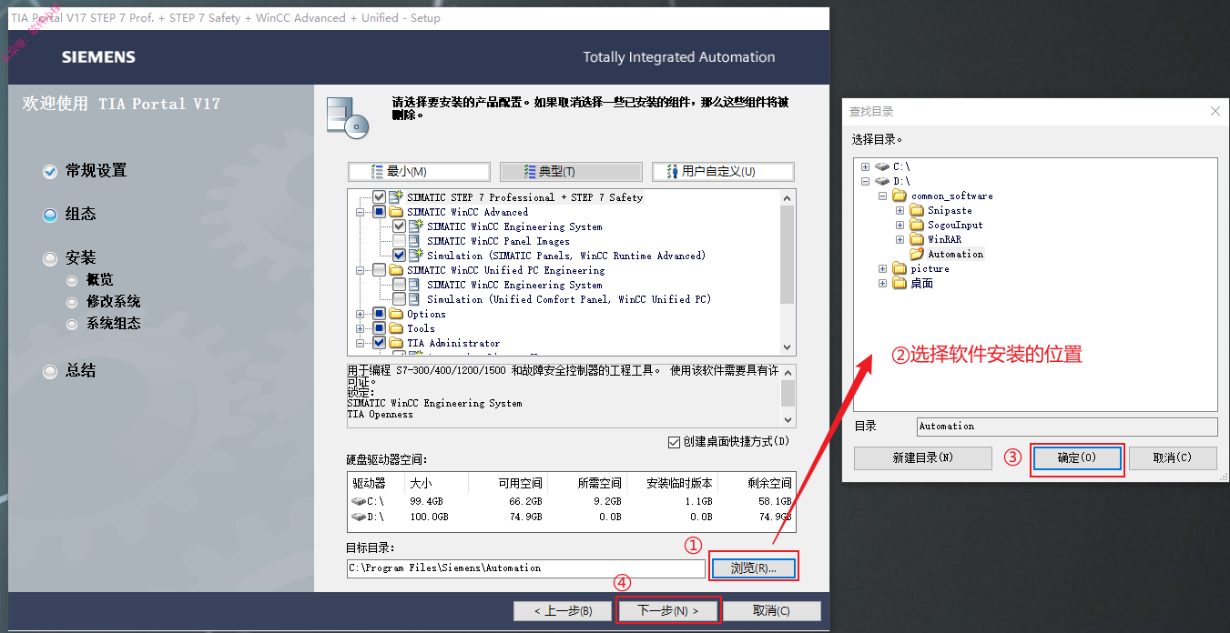
Task: Toggle the 创建桌面快捷方式 checkbox
Action: point(674,441)
